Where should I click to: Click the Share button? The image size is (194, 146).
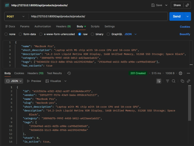[177, 5]
